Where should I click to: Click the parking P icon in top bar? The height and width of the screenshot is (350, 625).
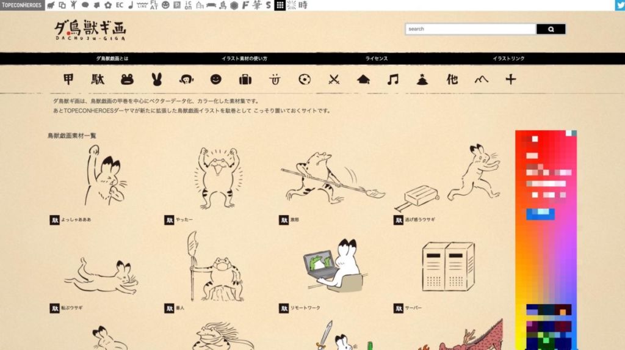pyautogui.click(x=177, y=5)
